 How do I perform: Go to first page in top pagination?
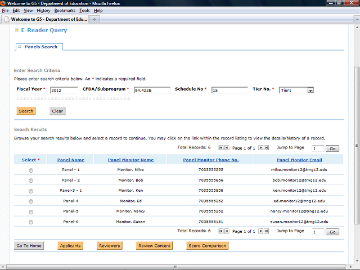click(220, 148)
